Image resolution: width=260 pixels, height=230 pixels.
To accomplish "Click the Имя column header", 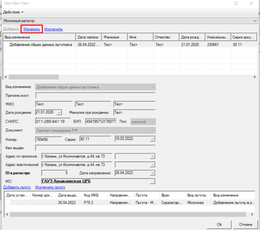I will [140, 37].
